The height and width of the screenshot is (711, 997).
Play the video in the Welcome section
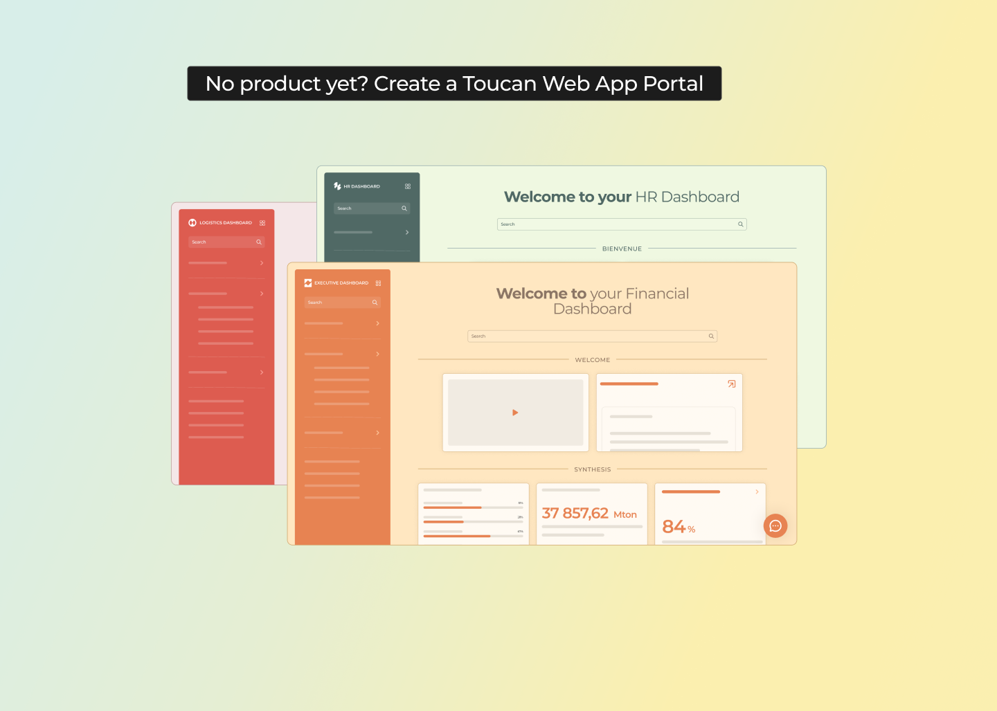pos(515,413)
